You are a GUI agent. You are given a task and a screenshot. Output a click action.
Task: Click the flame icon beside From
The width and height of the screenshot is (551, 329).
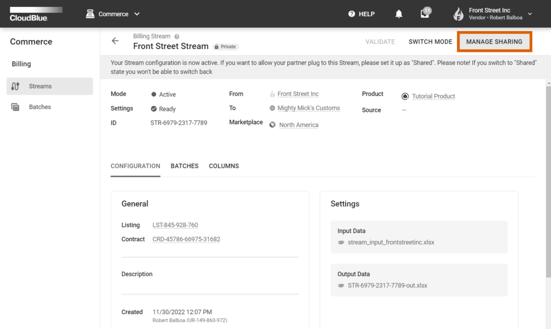pos(272,94)
